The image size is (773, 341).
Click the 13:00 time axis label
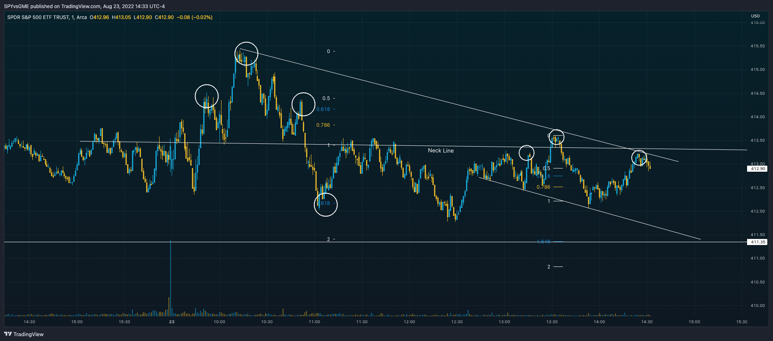(505, 322)
